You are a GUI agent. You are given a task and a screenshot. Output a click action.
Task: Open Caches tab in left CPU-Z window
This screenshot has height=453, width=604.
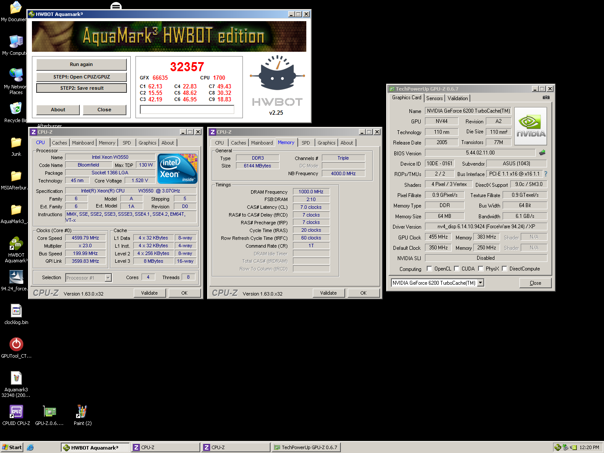(60, 143)
